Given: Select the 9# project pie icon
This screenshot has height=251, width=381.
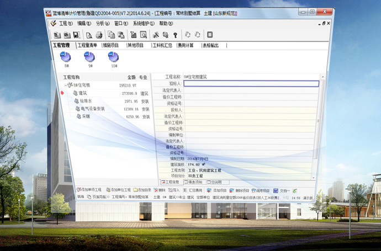Looking at the screenshot, I should coord(89,57).
